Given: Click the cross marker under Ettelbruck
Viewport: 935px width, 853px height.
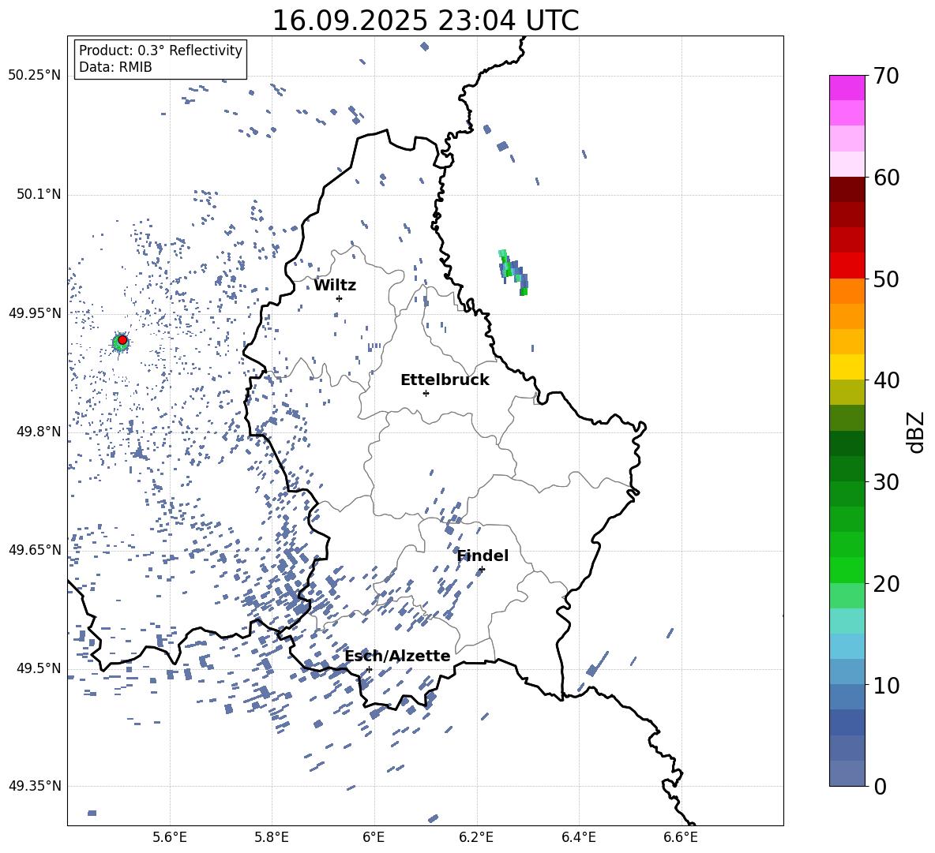Looking at the screenshot, I should 426,393.
